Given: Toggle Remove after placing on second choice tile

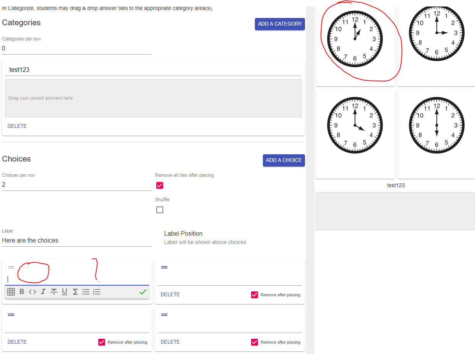Looking at the screenshot, I should pyautogui.click(x=255, y=295).
